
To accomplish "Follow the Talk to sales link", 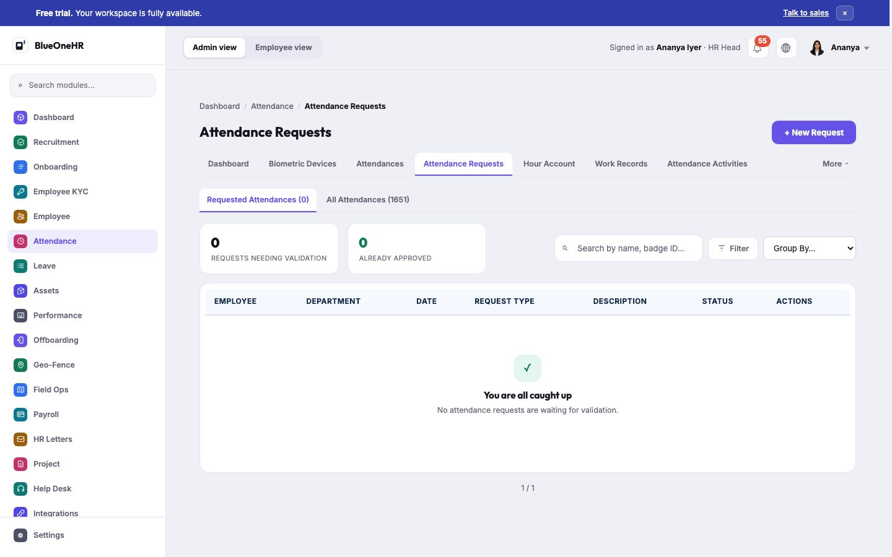I will (805, 13).
